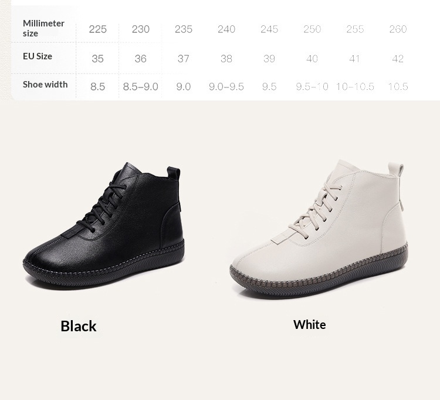The height and width of the screenshot is (400, 440).
Task: Choose EU size 35
Action: (97, 59)
